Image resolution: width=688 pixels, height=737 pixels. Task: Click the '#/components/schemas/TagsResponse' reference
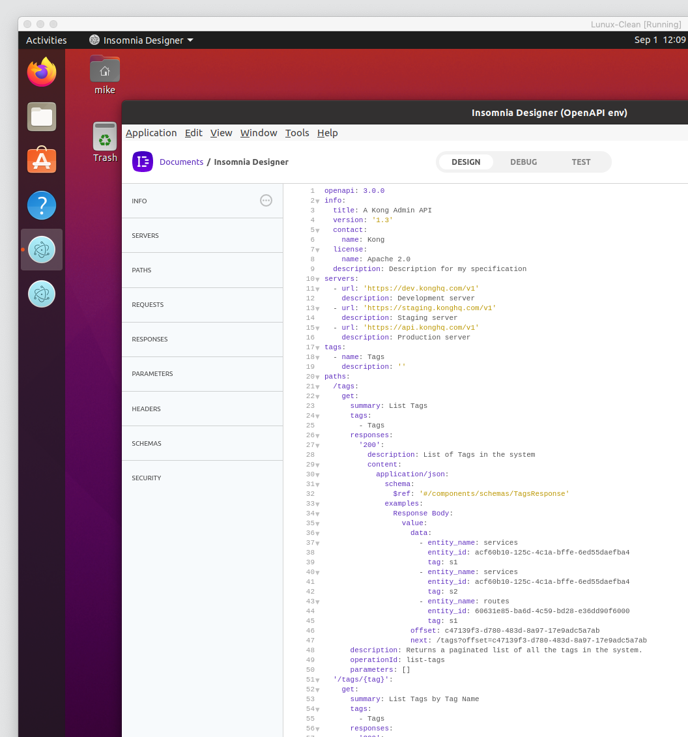(494, 494)
